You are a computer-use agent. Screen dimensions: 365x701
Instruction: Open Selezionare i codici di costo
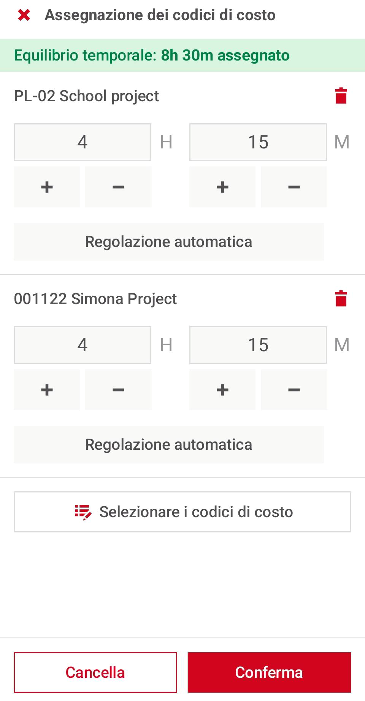[182, 512]
